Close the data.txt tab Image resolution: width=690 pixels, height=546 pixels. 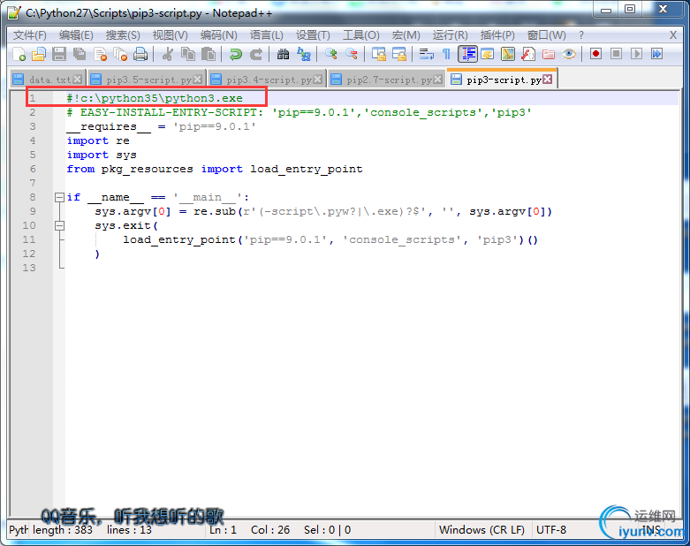(78, 80)
